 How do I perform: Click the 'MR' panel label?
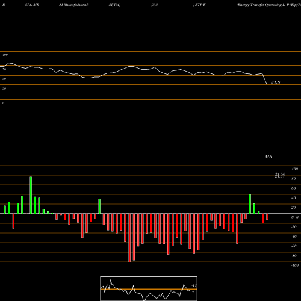click(268, 157)
